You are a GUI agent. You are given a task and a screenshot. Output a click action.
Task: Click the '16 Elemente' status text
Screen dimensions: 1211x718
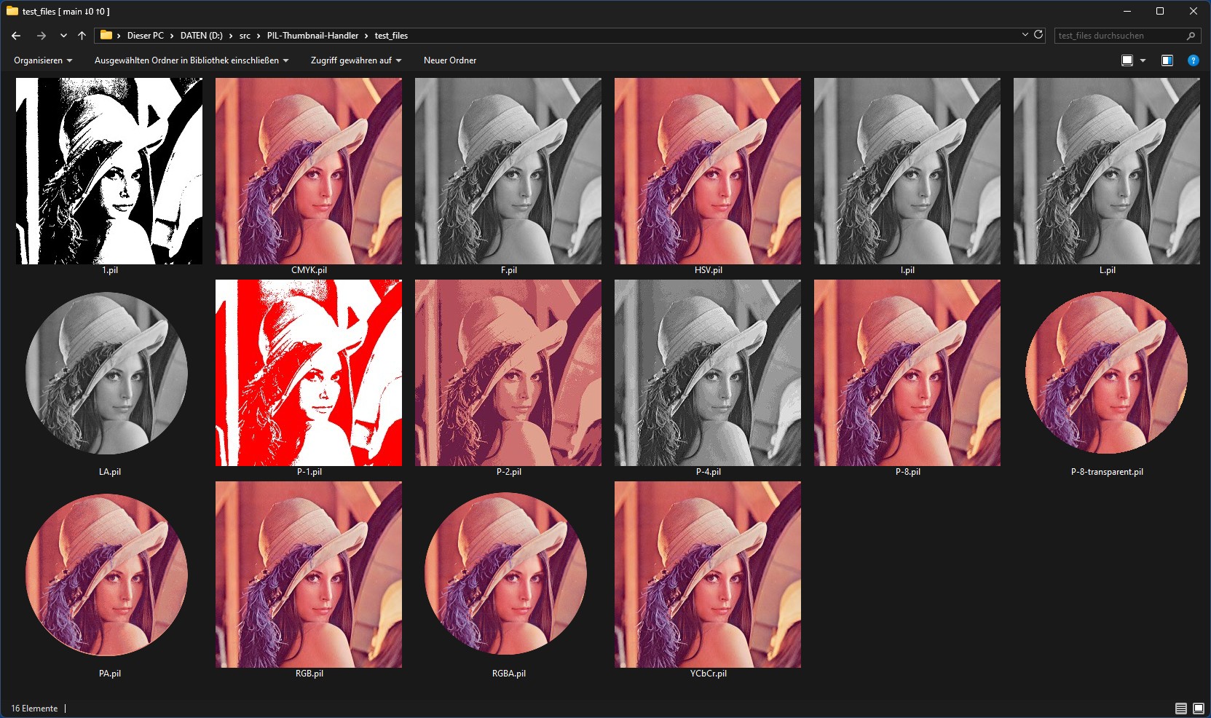tap(34, 709)
